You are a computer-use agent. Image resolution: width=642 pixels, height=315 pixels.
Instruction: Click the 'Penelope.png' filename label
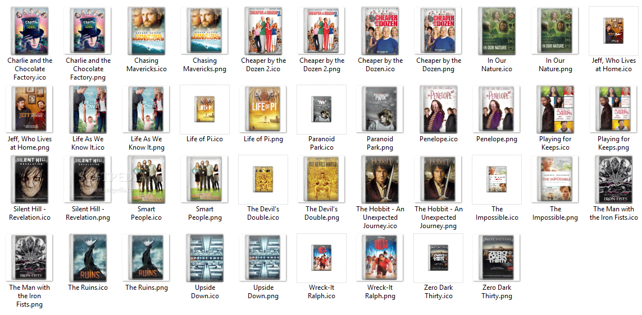click(496, 140)
